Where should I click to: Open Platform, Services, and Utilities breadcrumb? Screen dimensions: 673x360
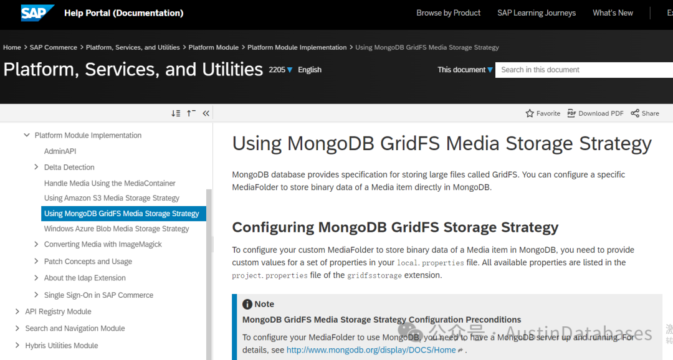pyautogui.click(x=133, y=47)
